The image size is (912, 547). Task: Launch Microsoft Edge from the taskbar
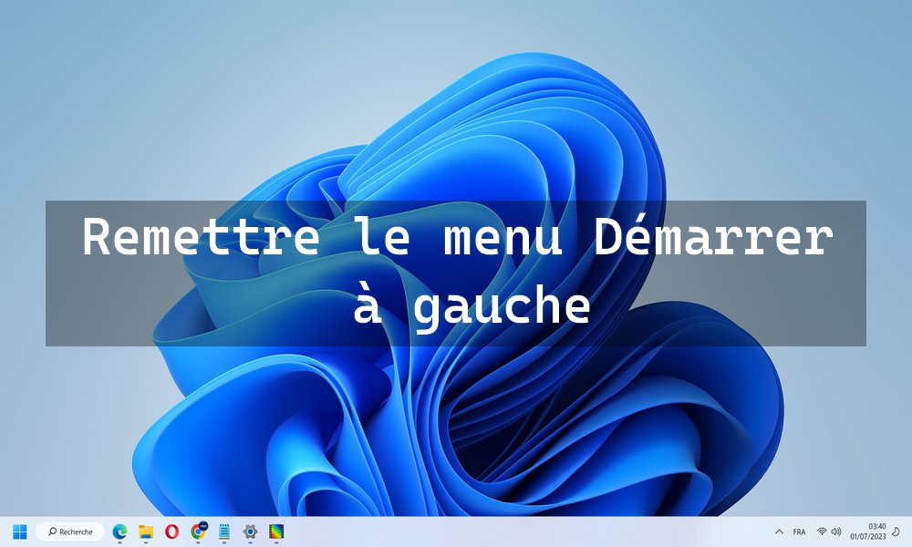[x=119, y=531]
